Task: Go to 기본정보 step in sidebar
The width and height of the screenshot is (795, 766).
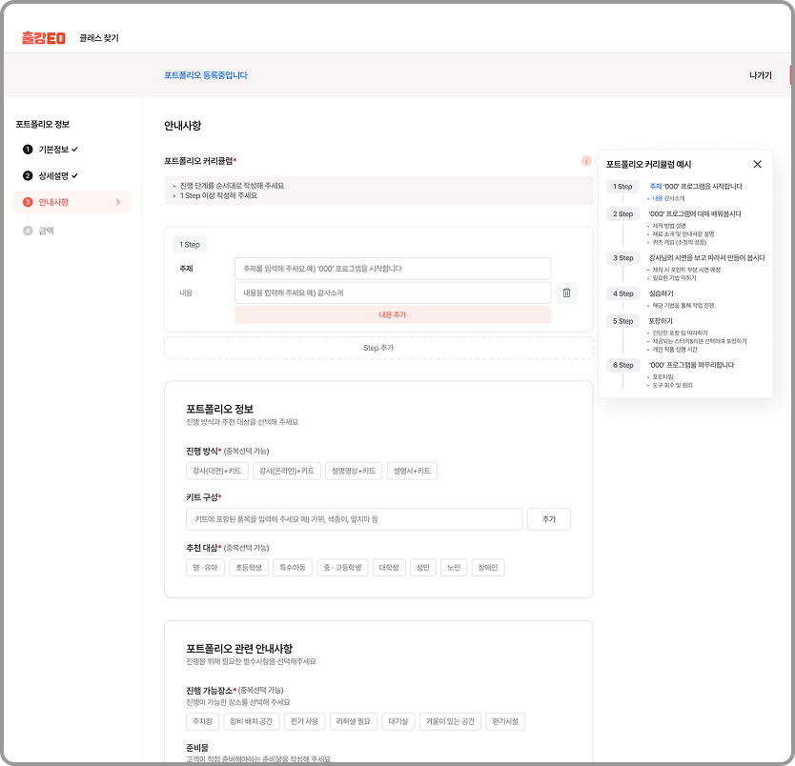Action: pos(51,150)
